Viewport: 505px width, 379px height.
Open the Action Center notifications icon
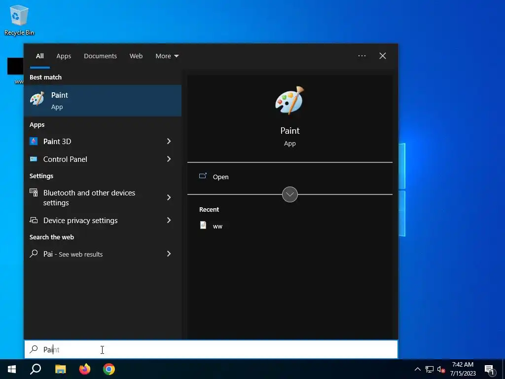[489, 370]
